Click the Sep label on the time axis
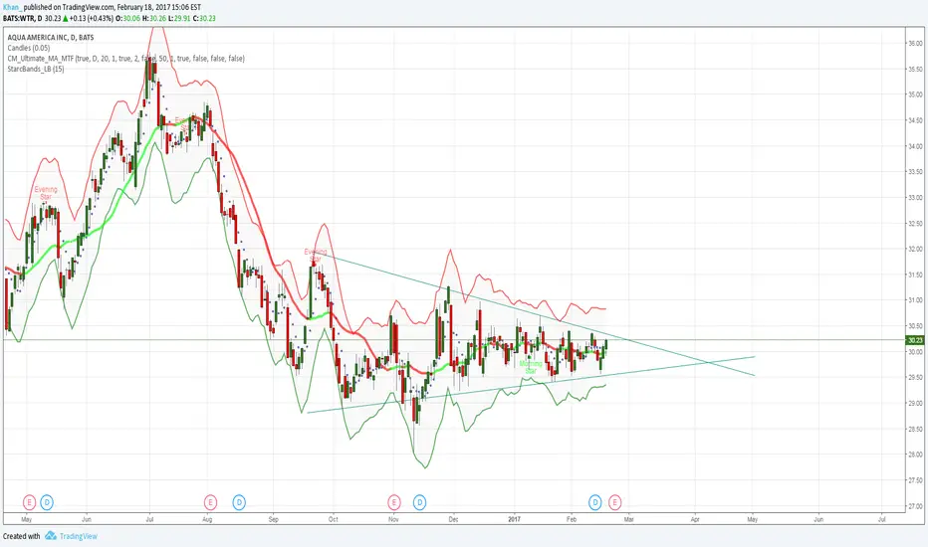The height and width of the screenshot is (547, 928). click(273, 520)
